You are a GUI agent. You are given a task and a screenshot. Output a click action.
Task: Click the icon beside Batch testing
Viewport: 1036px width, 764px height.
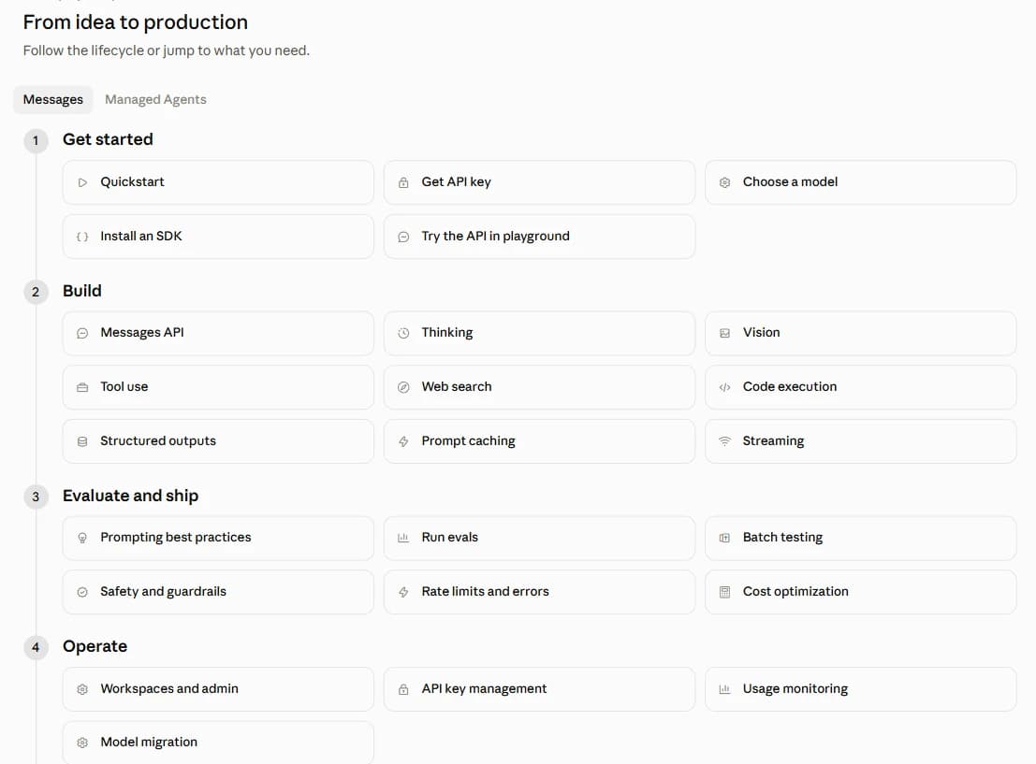pyautogui.click(x=724, y=539)
